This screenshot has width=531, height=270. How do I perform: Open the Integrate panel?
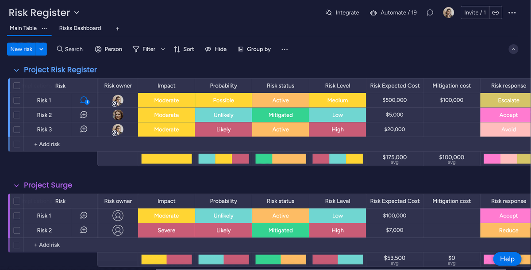click(342, 12)
